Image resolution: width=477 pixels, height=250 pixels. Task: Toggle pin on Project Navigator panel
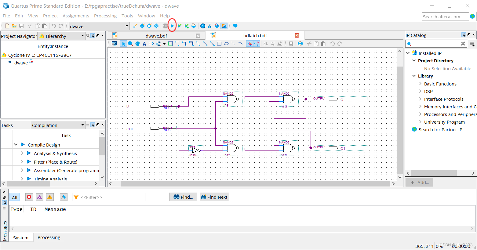coord(93,36)
